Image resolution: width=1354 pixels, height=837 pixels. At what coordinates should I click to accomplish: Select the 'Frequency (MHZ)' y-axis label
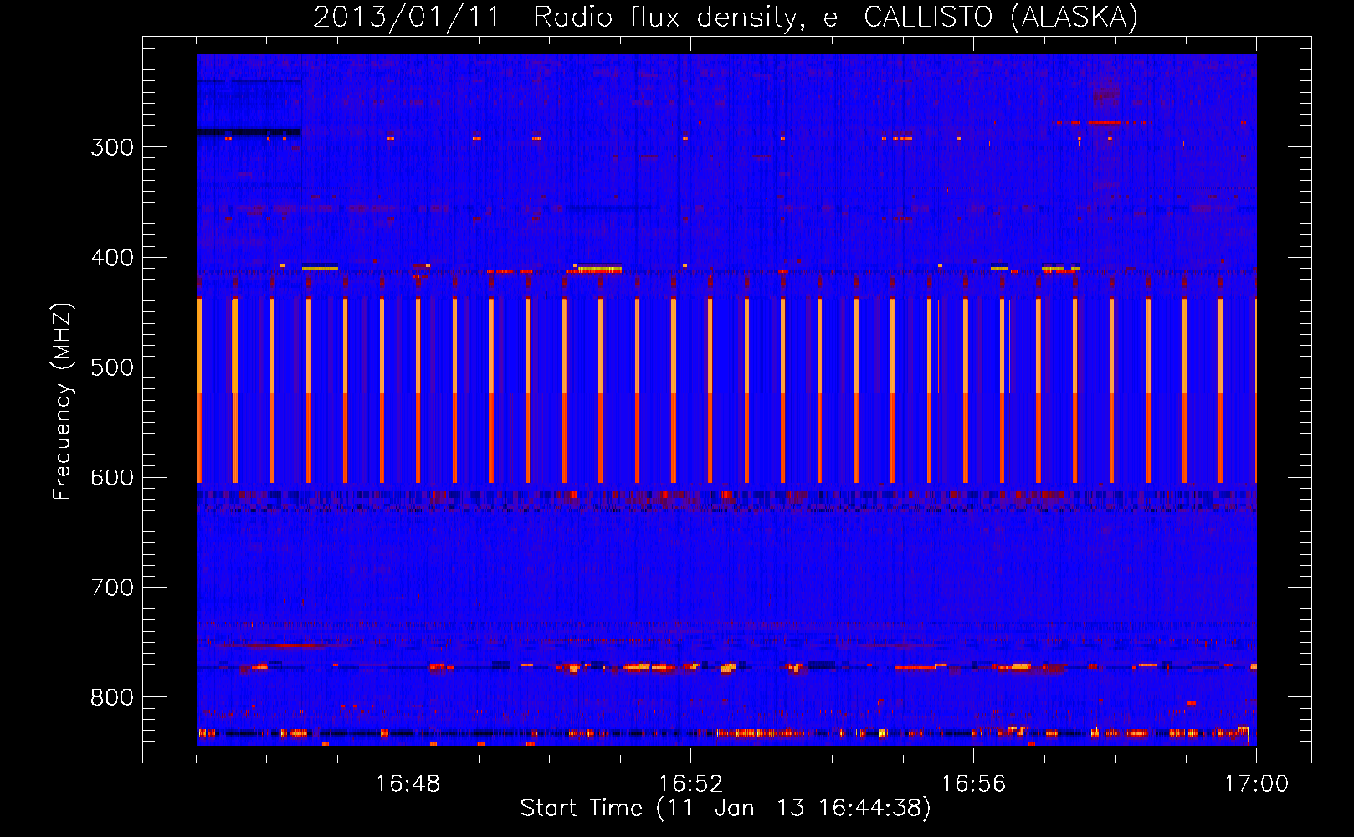[x=63, y=401]
